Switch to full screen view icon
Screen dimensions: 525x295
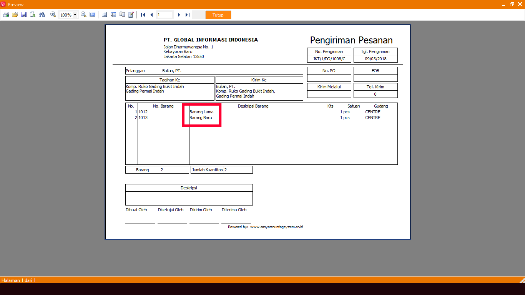tap(93, 15)
